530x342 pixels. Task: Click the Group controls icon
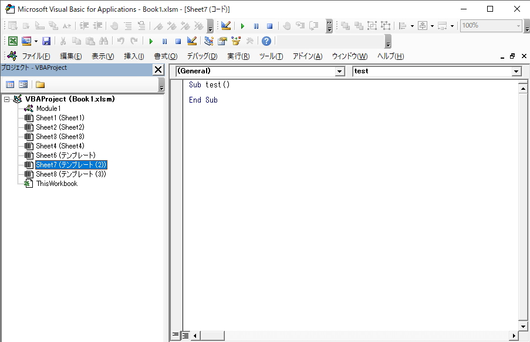click(372, 26)
